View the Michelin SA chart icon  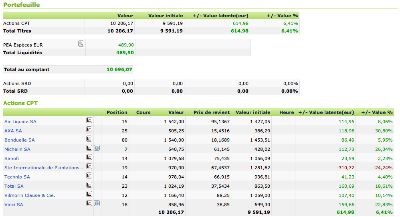coord(89,148)
